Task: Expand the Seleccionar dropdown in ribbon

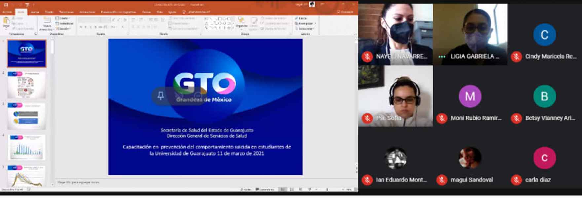Action: 314,29
